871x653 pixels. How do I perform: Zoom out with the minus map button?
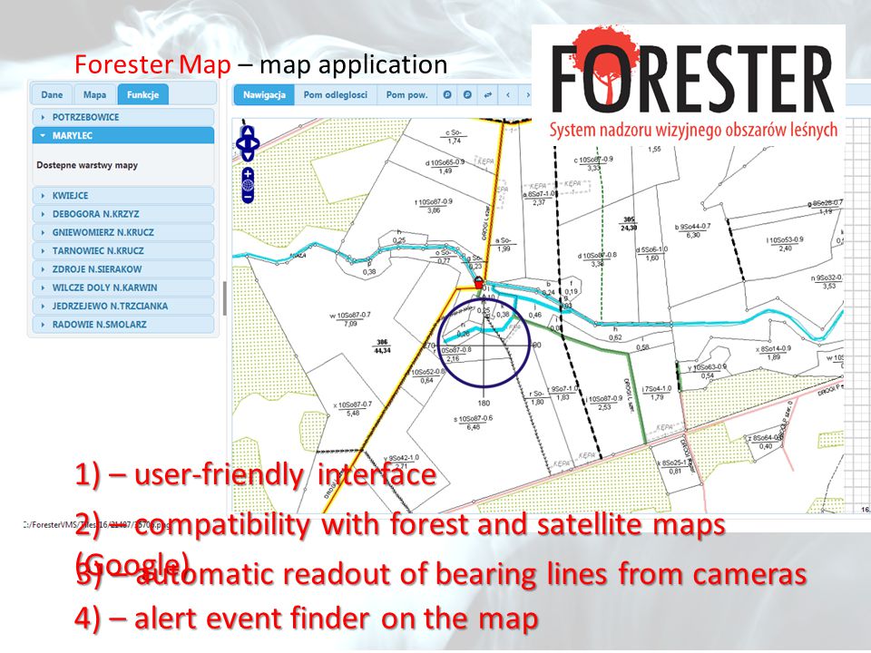click(x=248, y=196)
